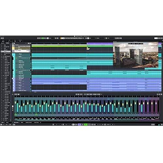Uncheck Arranger Track in the Visibility list
Screen dimensions: 163x163
click(x=2, y=47)
